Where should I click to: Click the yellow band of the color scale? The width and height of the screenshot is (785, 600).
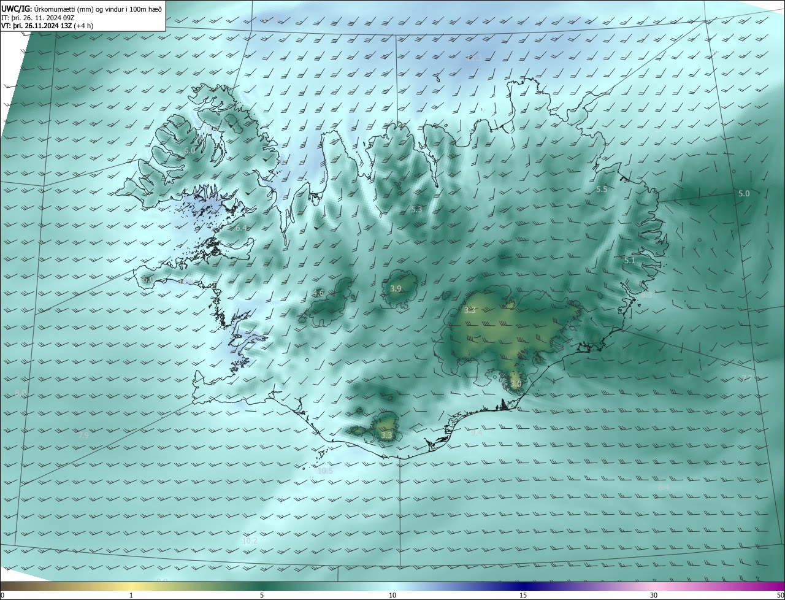[131, 586]
